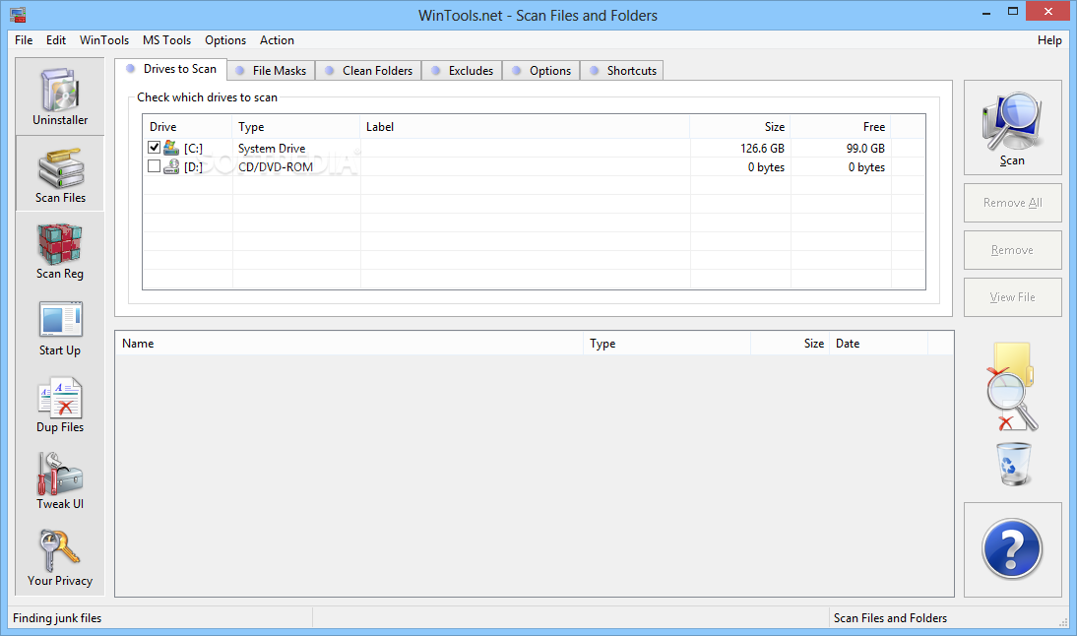This screenshot has width=1077, height=636.
Task: Select the System Drive text in drive list
Action: pyautogui.click(x=272, y=149)
